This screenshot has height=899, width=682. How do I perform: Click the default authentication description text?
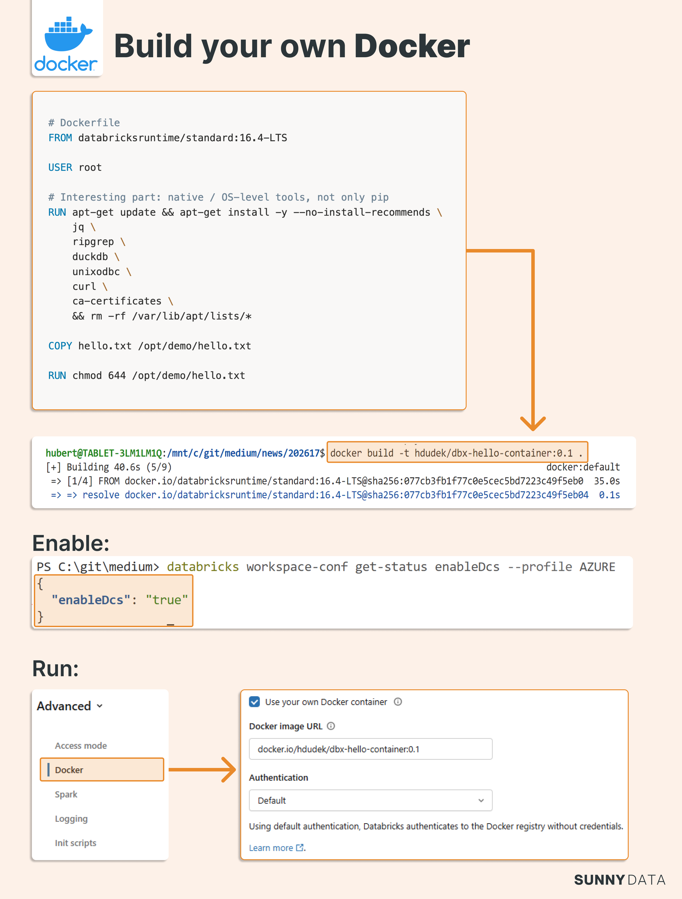point(436,826)
